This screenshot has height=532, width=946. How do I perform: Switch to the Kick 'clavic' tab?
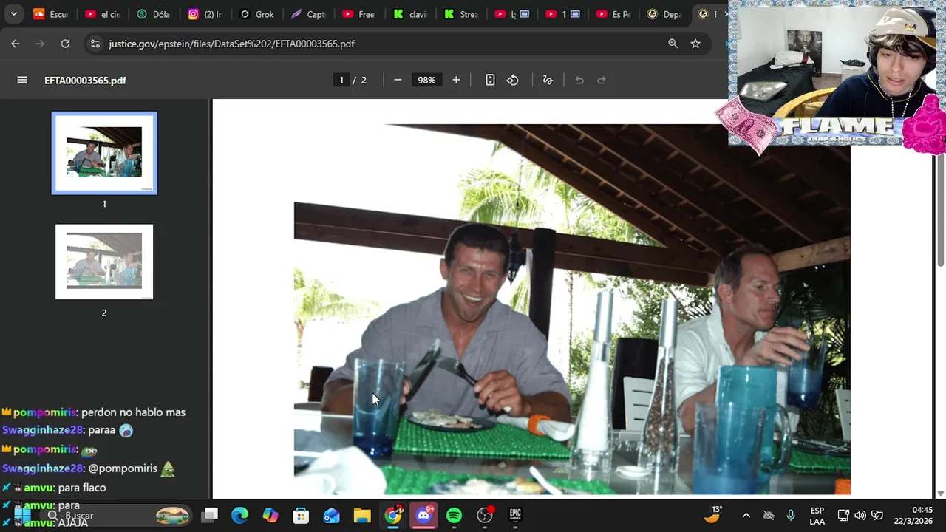click(410, 14)
